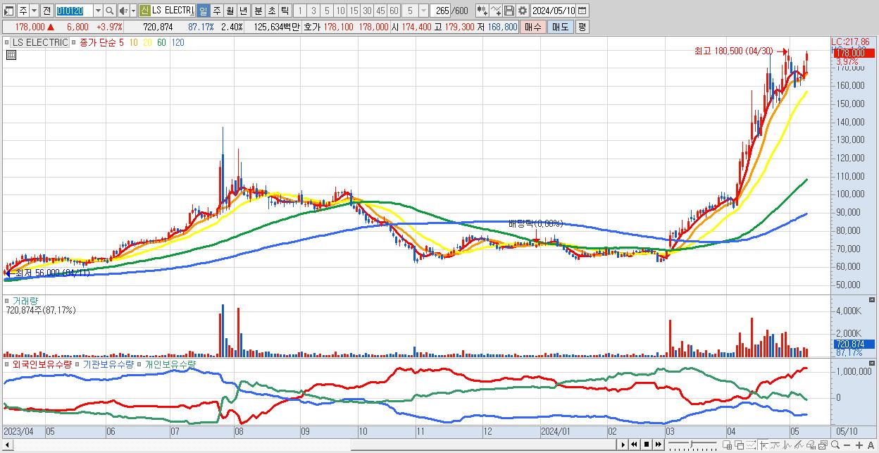This screenshot has height=453, width=879.
Task: Click the A text tool icon at bottom right
Action: 871,445
